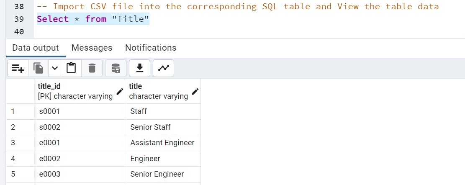This screenshot has height=185, width=465.
Task: Open the graph visualiser icon
Action: [163, 68]
